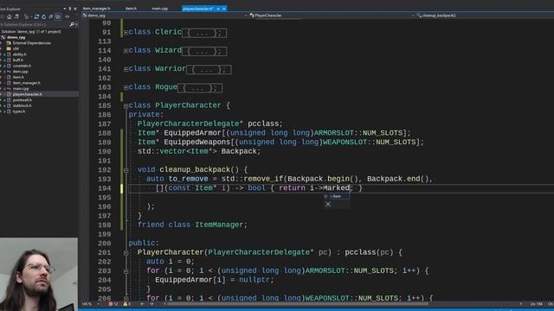Collapse the cleanup_backpack function outline
This screenshot has height=311, width=554.
coord(126,170)
